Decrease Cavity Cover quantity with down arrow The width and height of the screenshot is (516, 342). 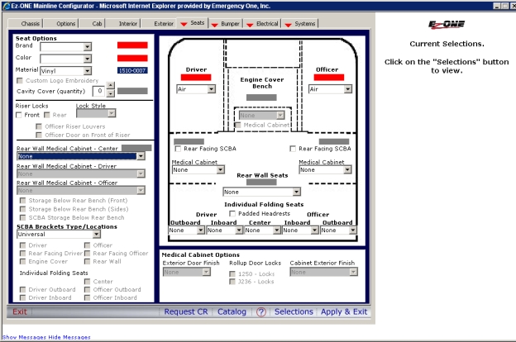tap(111, 93)
